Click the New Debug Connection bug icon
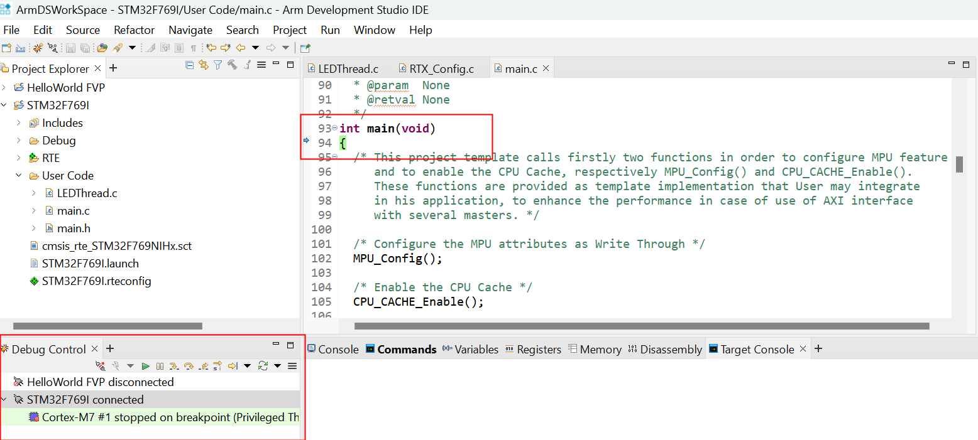 [38, 48]
